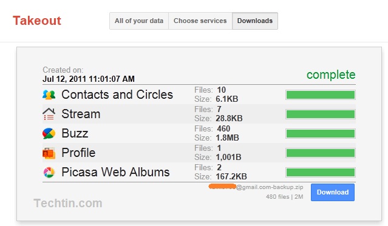Click the Picasa Web Albums progress bar
The width and height of the screenshot is (388, 226).
click(x=321, y=173)
